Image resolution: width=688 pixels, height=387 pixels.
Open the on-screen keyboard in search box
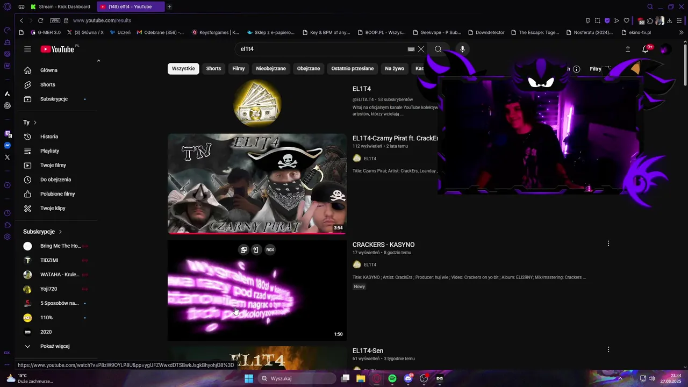[411, 49]
